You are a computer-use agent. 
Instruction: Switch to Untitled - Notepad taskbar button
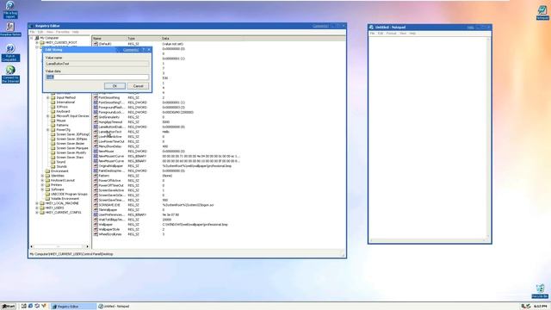point(118,307)
